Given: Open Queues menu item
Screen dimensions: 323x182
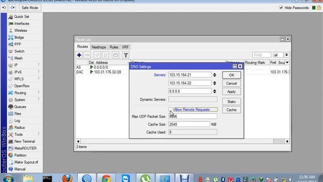Looking at the screenshot, I should click(x=20, y=107).
